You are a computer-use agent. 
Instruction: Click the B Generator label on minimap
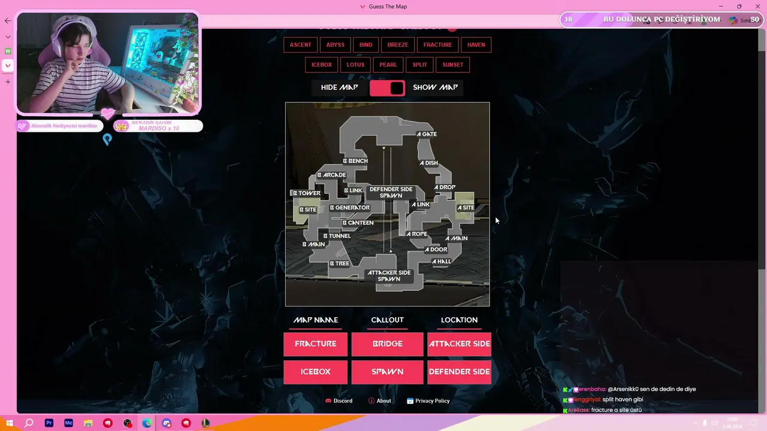pyautogui.click(x=350, y=208)
